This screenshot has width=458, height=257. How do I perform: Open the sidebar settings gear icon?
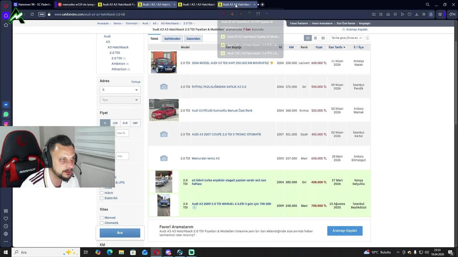pyautogui.click(x=6, y=234)
